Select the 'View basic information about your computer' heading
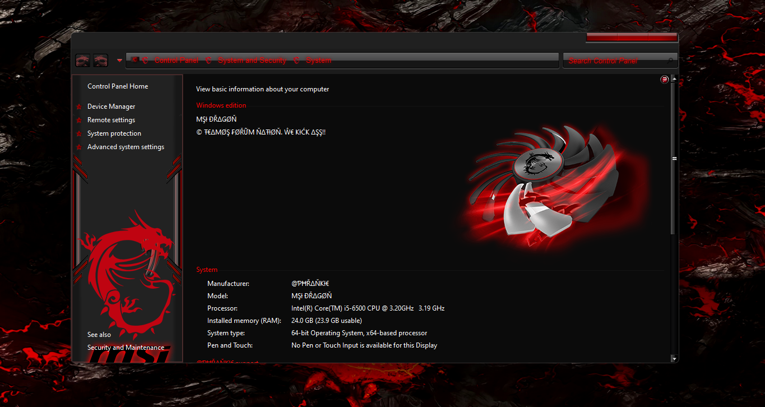765x407 pixels. pyautogui.click(x=262, y=89)
